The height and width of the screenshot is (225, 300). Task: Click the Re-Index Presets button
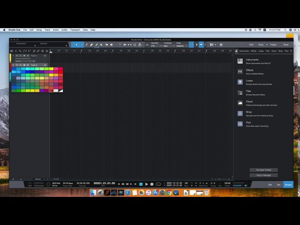[263, 170]
